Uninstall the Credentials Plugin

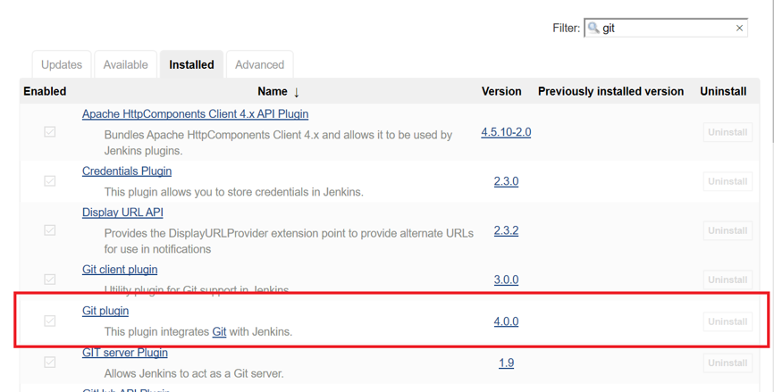pos(727,181)
